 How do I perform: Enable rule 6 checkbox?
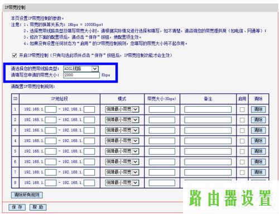click(242, 162)
